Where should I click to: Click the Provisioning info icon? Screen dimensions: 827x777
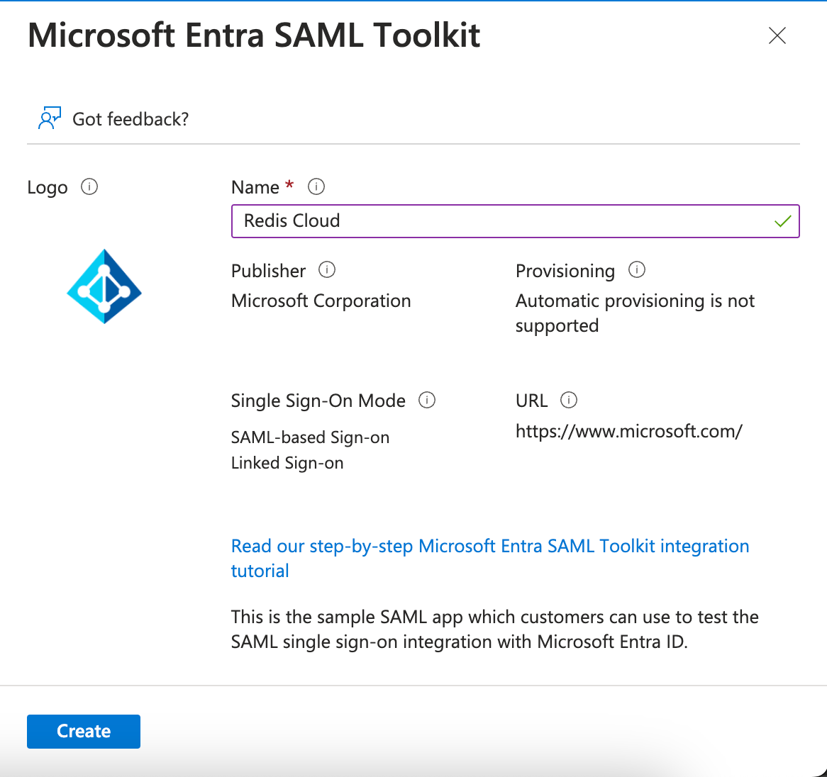637,270
